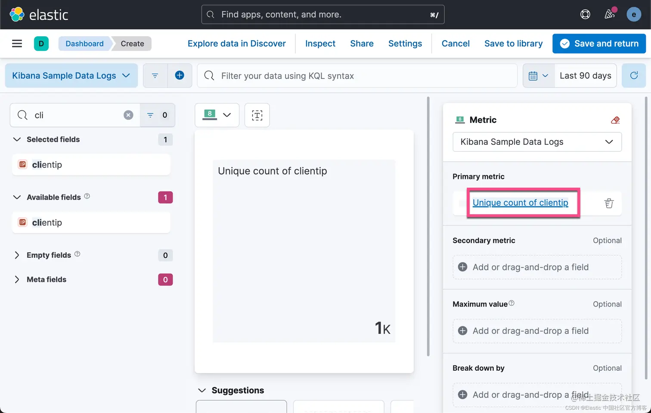Open the Settings menu item
Screen dimensions: 651x413
[x=405, y=44]
